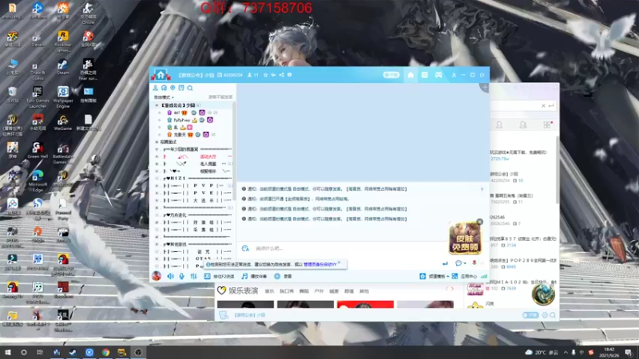Screen dimensions: 639x359
Task: Open the 大逃杀 sub-channel
Action: pyautogui.click(x=203, y=200)
